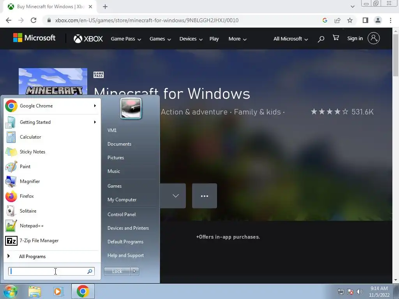Open the VM1 user folder
Image resolution: width=399 pixels, height=299 pixels.
coord(112,130)
